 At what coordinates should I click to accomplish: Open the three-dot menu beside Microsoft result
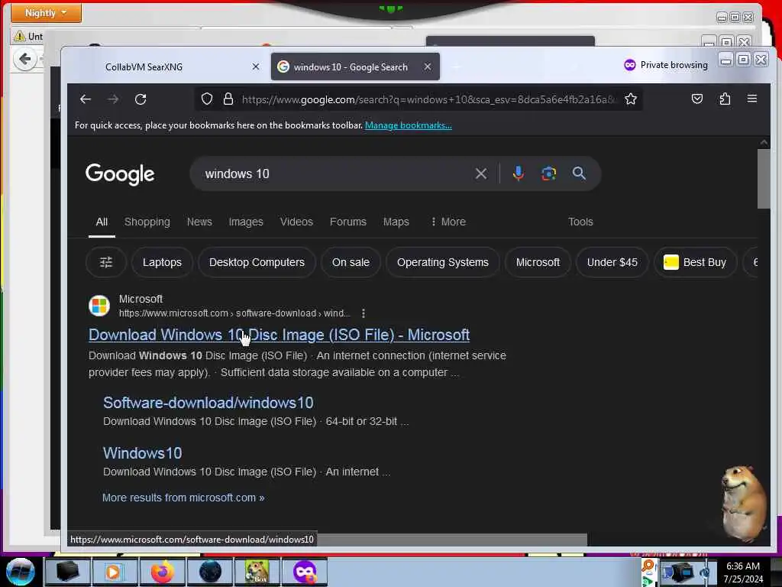coord(363,313)
